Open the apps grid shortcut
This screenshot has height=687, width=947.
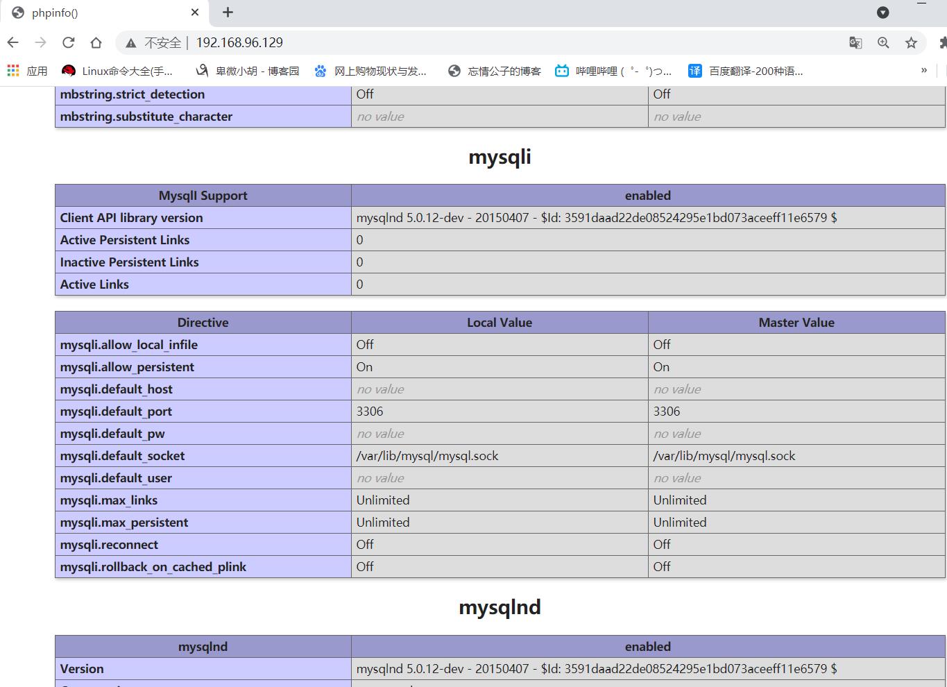[27, 71]
